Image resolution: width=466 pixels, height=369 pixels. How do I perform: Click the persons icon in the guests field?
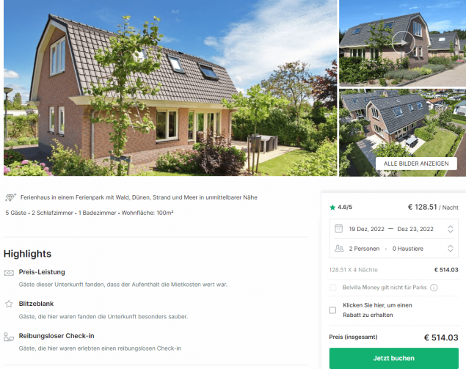(339, 249)
